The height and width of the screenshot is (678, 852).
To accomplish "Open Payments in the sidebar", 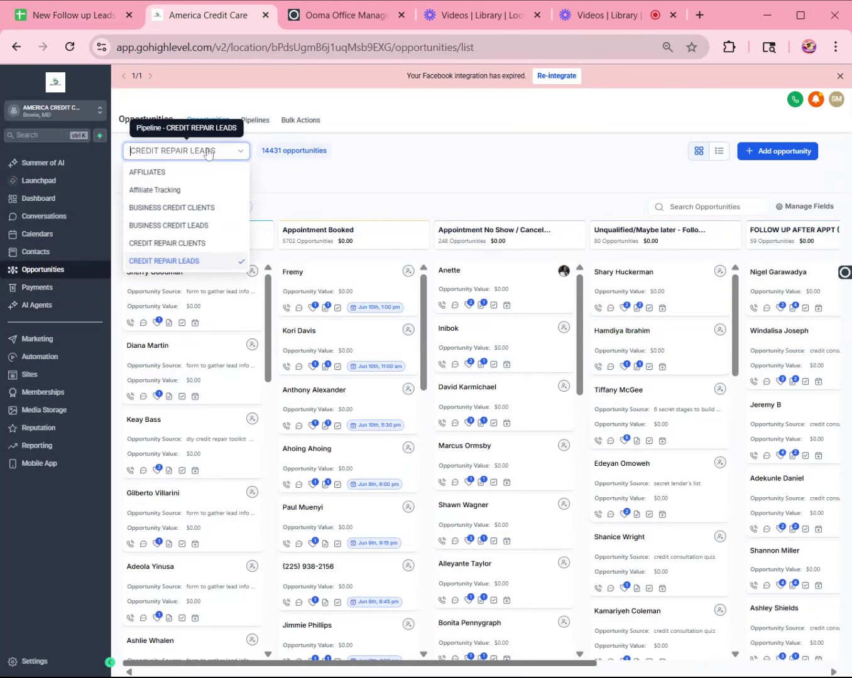I will pos(37,288).
